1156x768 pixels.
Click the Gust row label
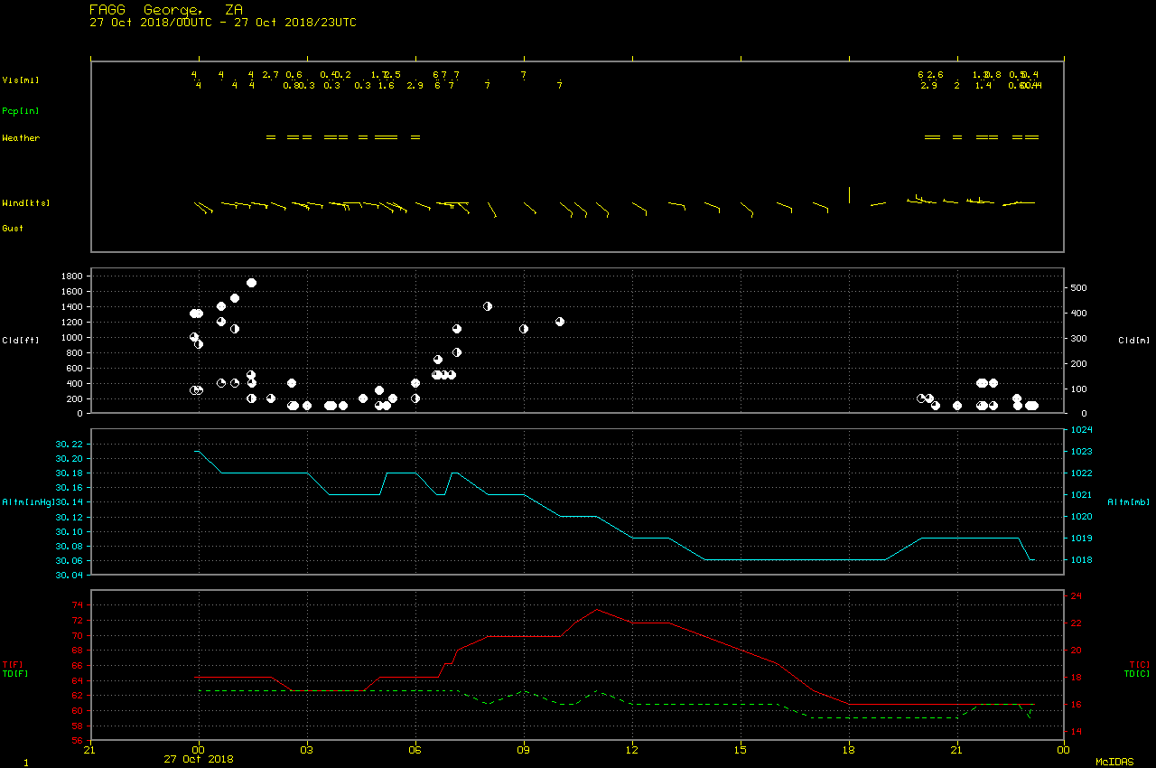click(13, 229)
